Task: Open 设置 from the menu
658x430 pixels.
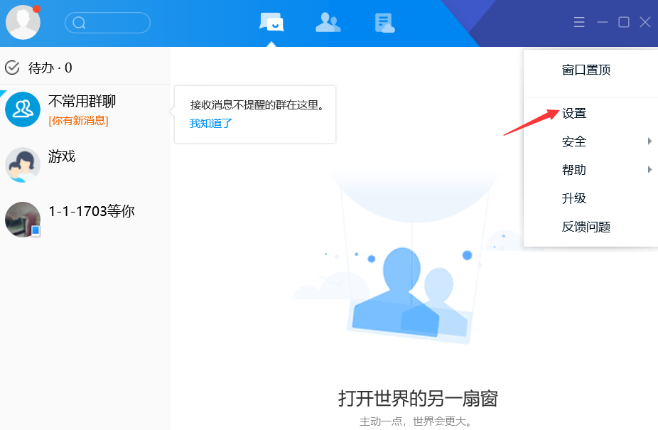Action: [590, 114]
